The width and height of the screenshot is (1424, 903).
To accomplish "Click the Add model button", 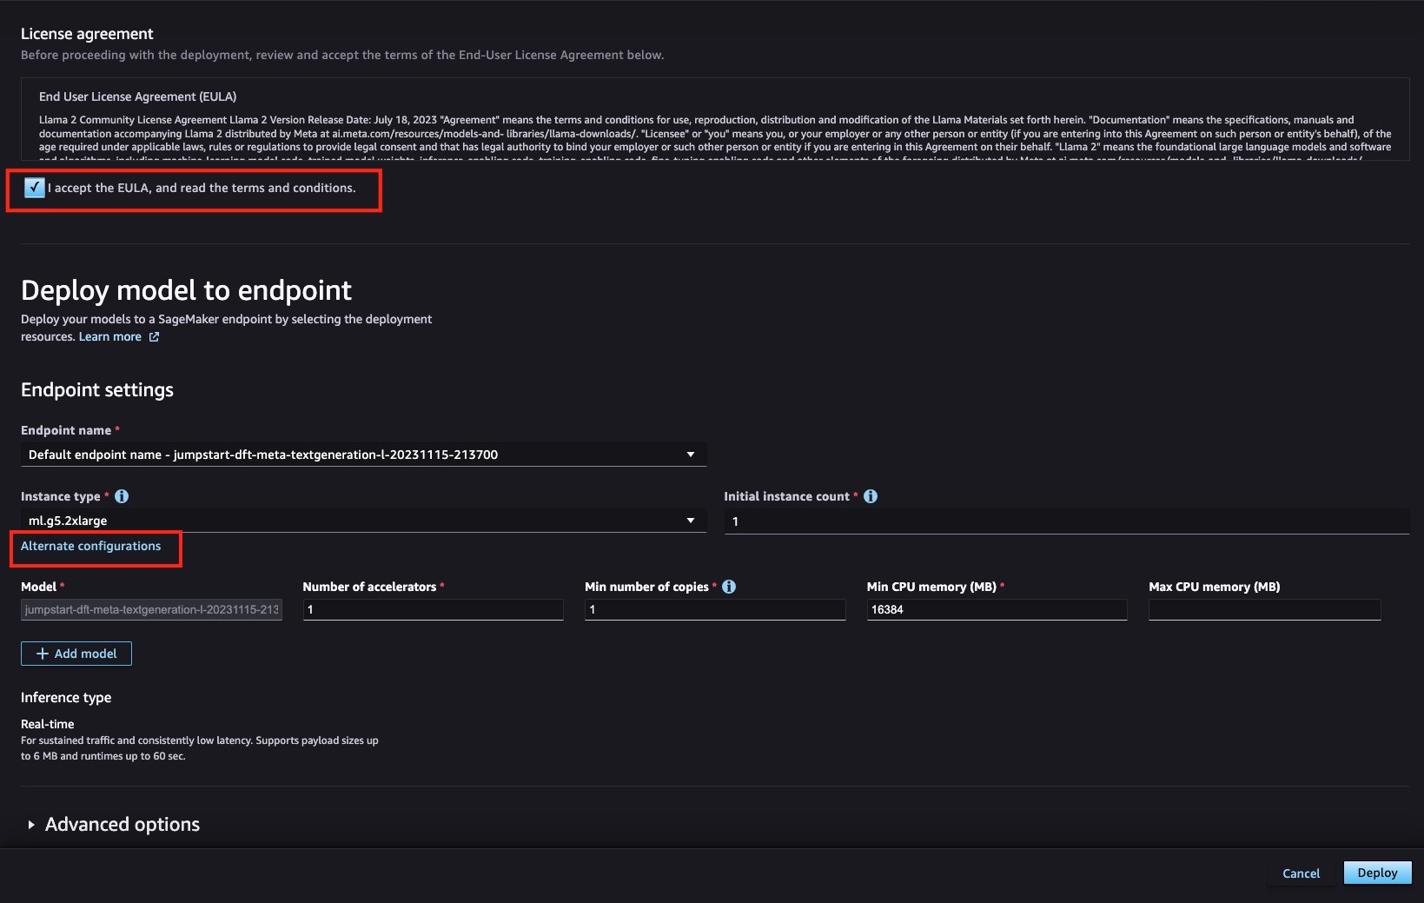I will [76, 654].
